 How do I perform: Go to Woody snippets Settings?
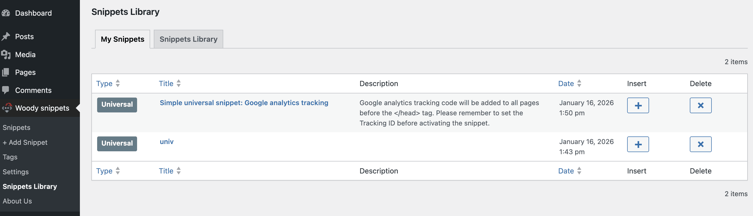16,172
